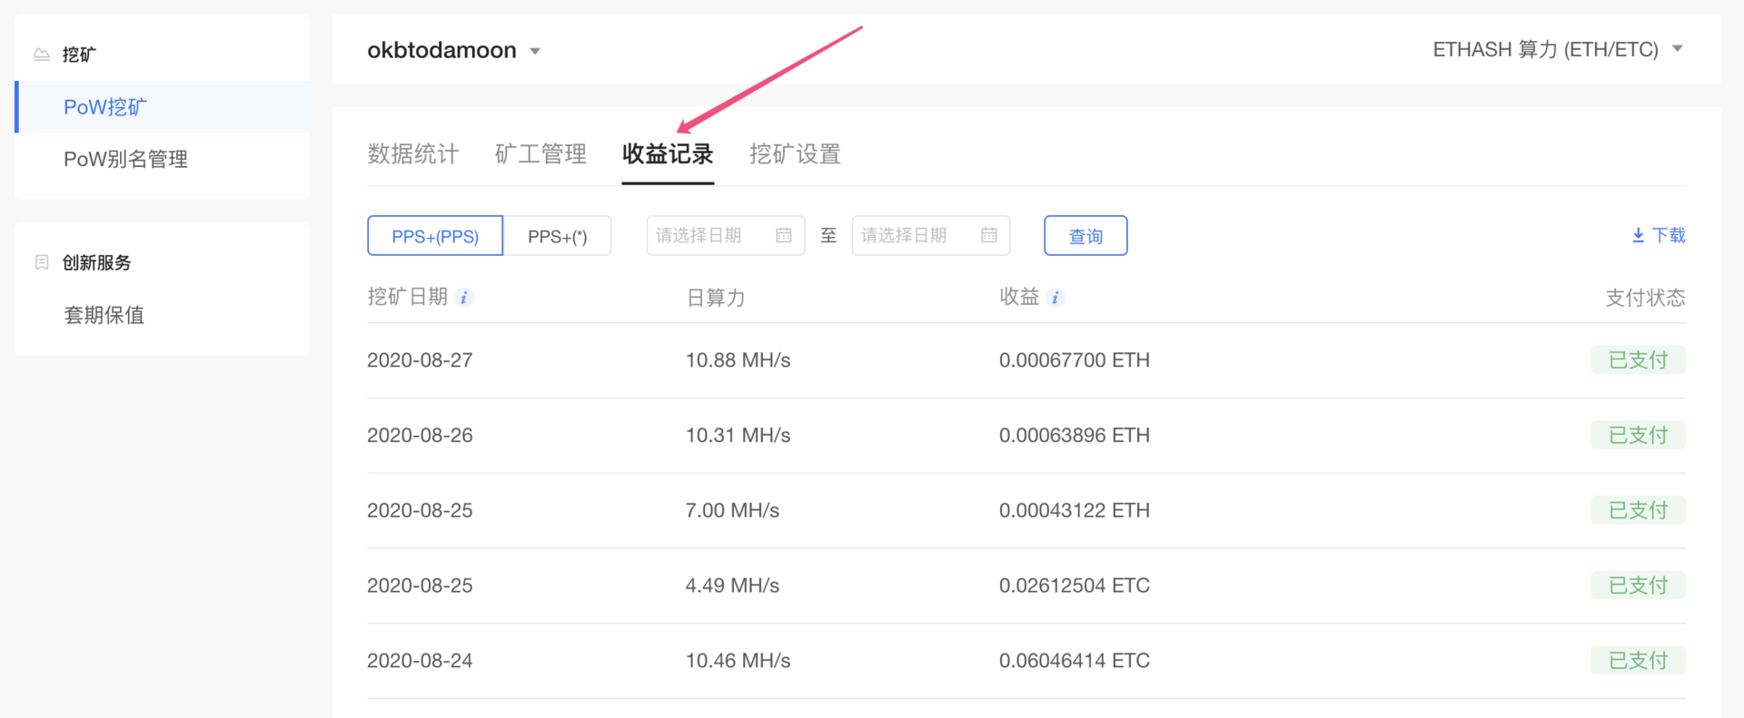Click info icon next to 挖矿日期
Image resolution: width=1744 pixels, height=718 pixels.
tap(464, 298)
